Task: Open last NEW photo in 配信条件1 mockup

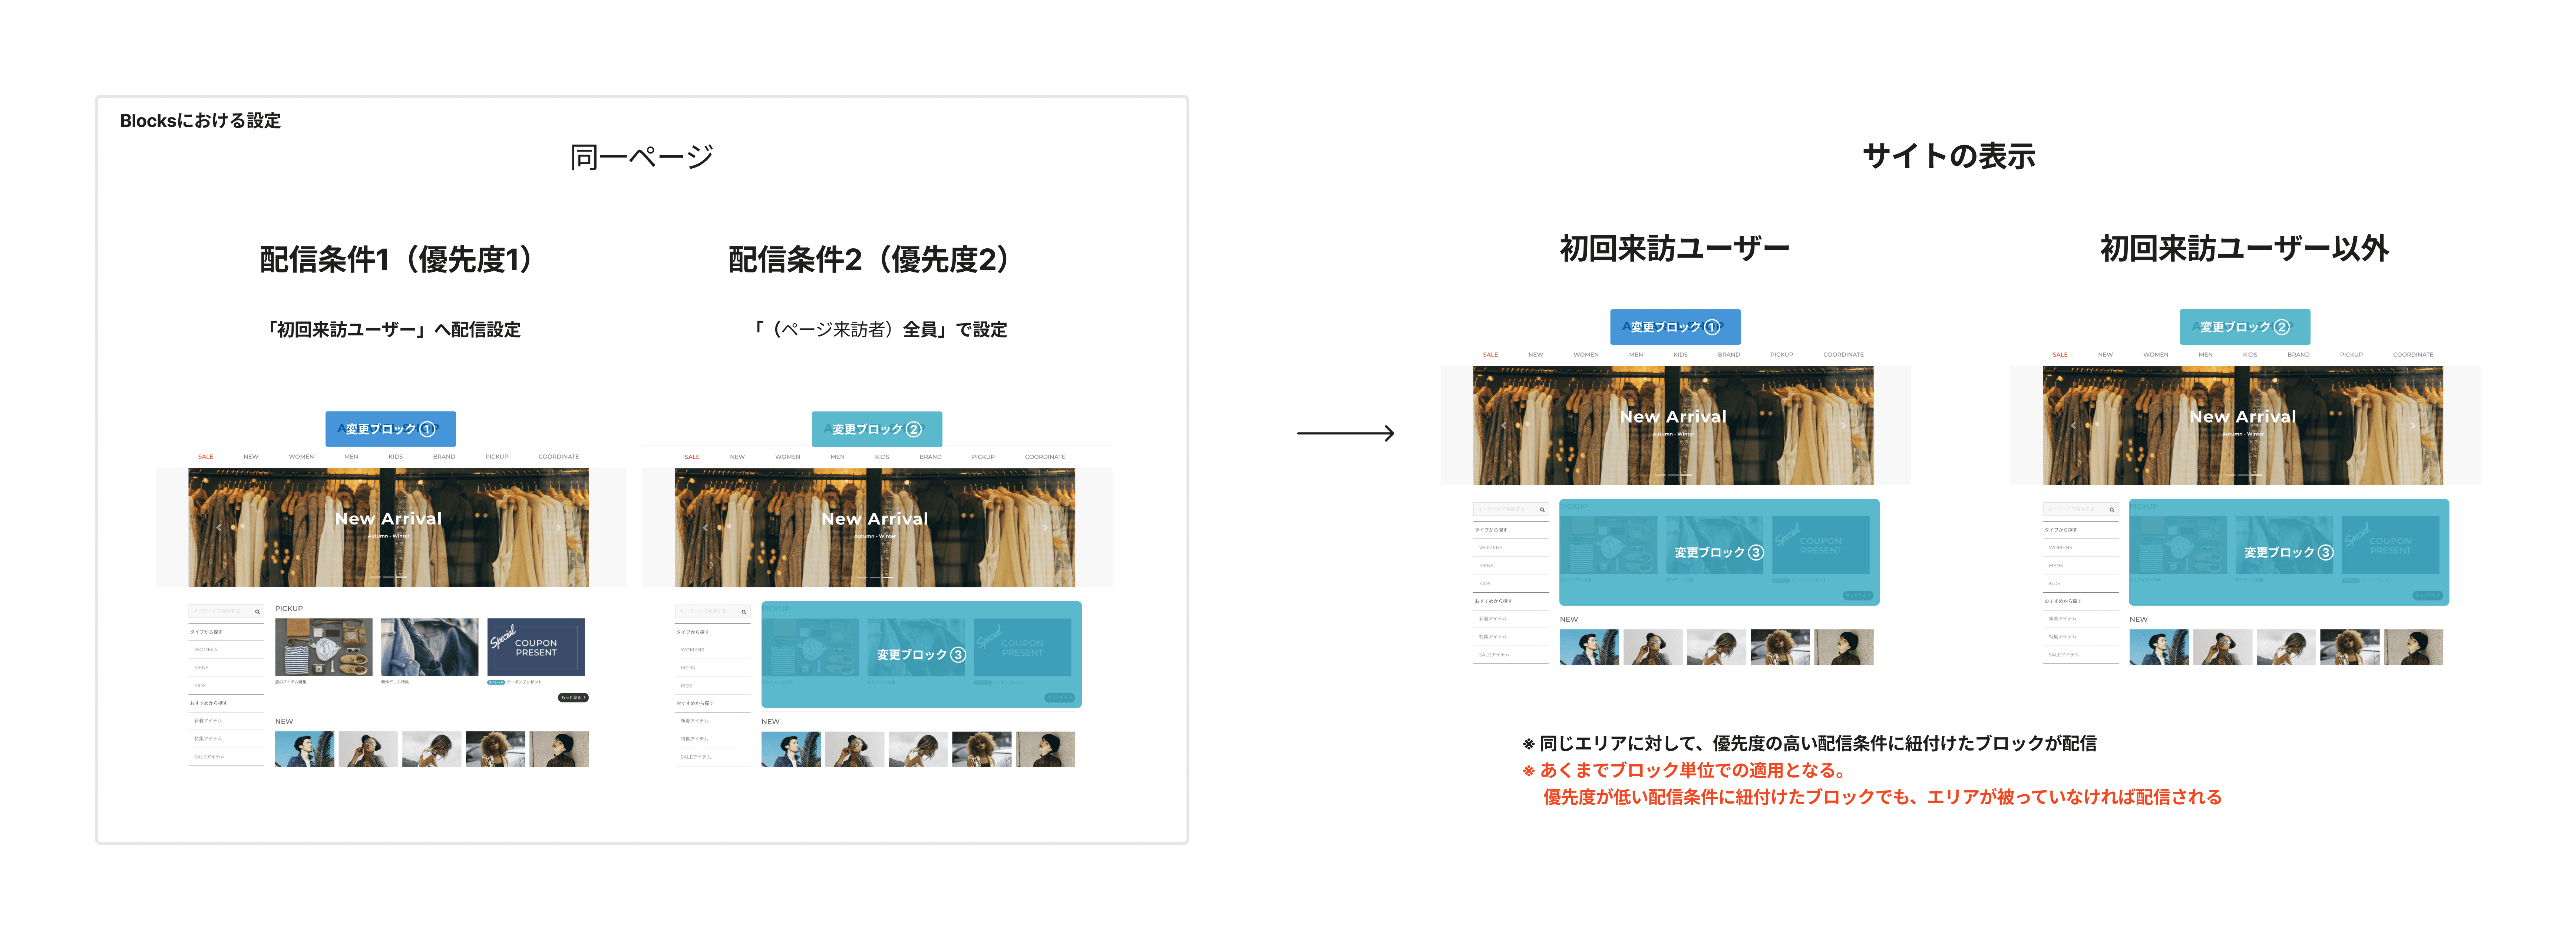Action: (559, 749)
